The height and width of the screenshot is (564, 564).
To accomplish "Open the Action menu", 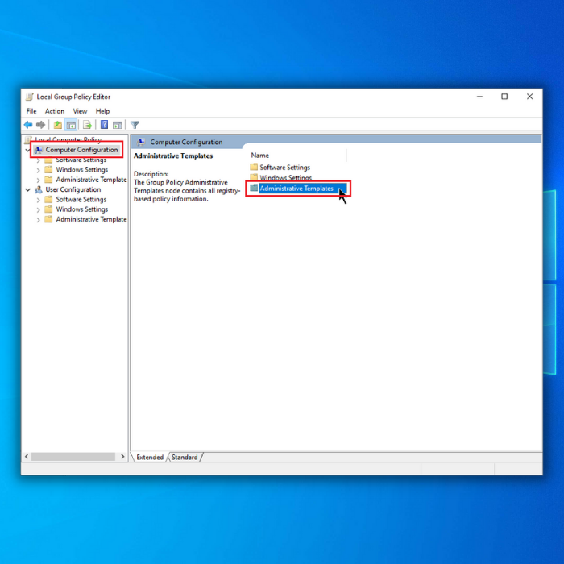I will (x=55, y=111).
